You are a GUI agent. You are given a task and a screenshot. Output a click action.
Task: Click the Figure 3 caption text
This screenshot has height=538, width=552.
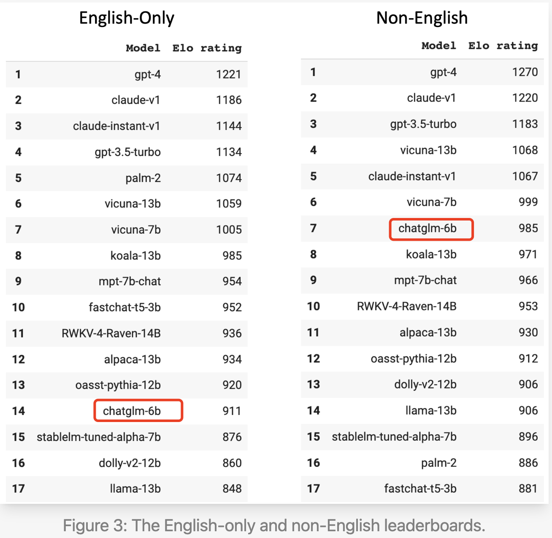click(x=274, y=526)
